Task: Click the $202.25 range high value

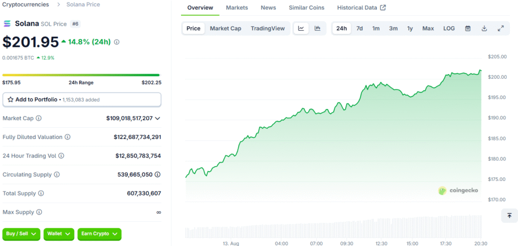Action: tap(152, 82)
